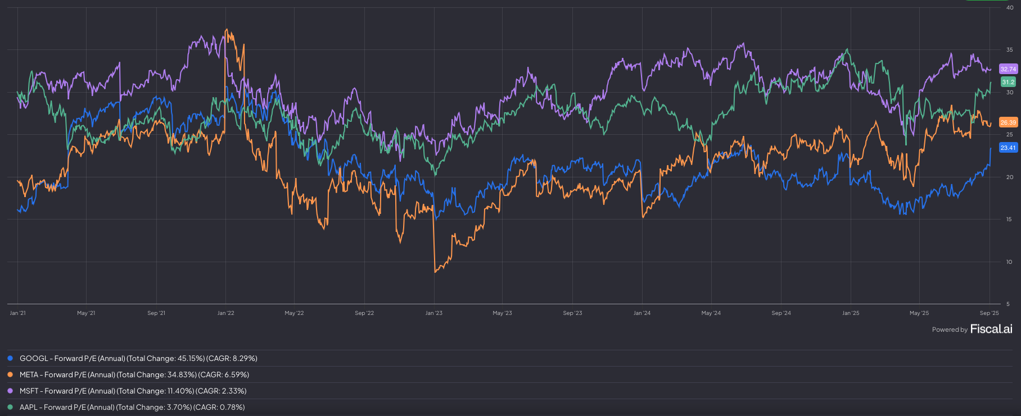Select the AAPL Forward P/E legend entry

(132, 407)
